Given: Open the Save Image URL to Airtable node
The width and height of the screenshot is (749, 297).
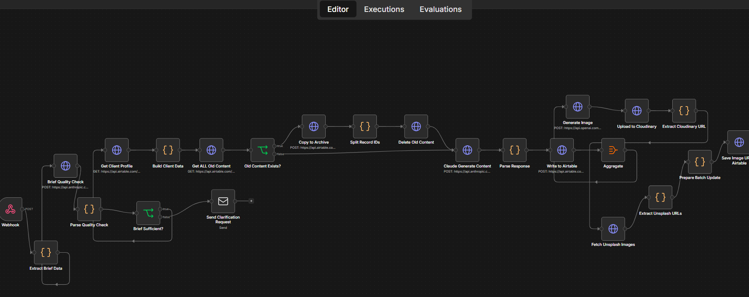Looking at the screenshot, I should coord(738,142).
